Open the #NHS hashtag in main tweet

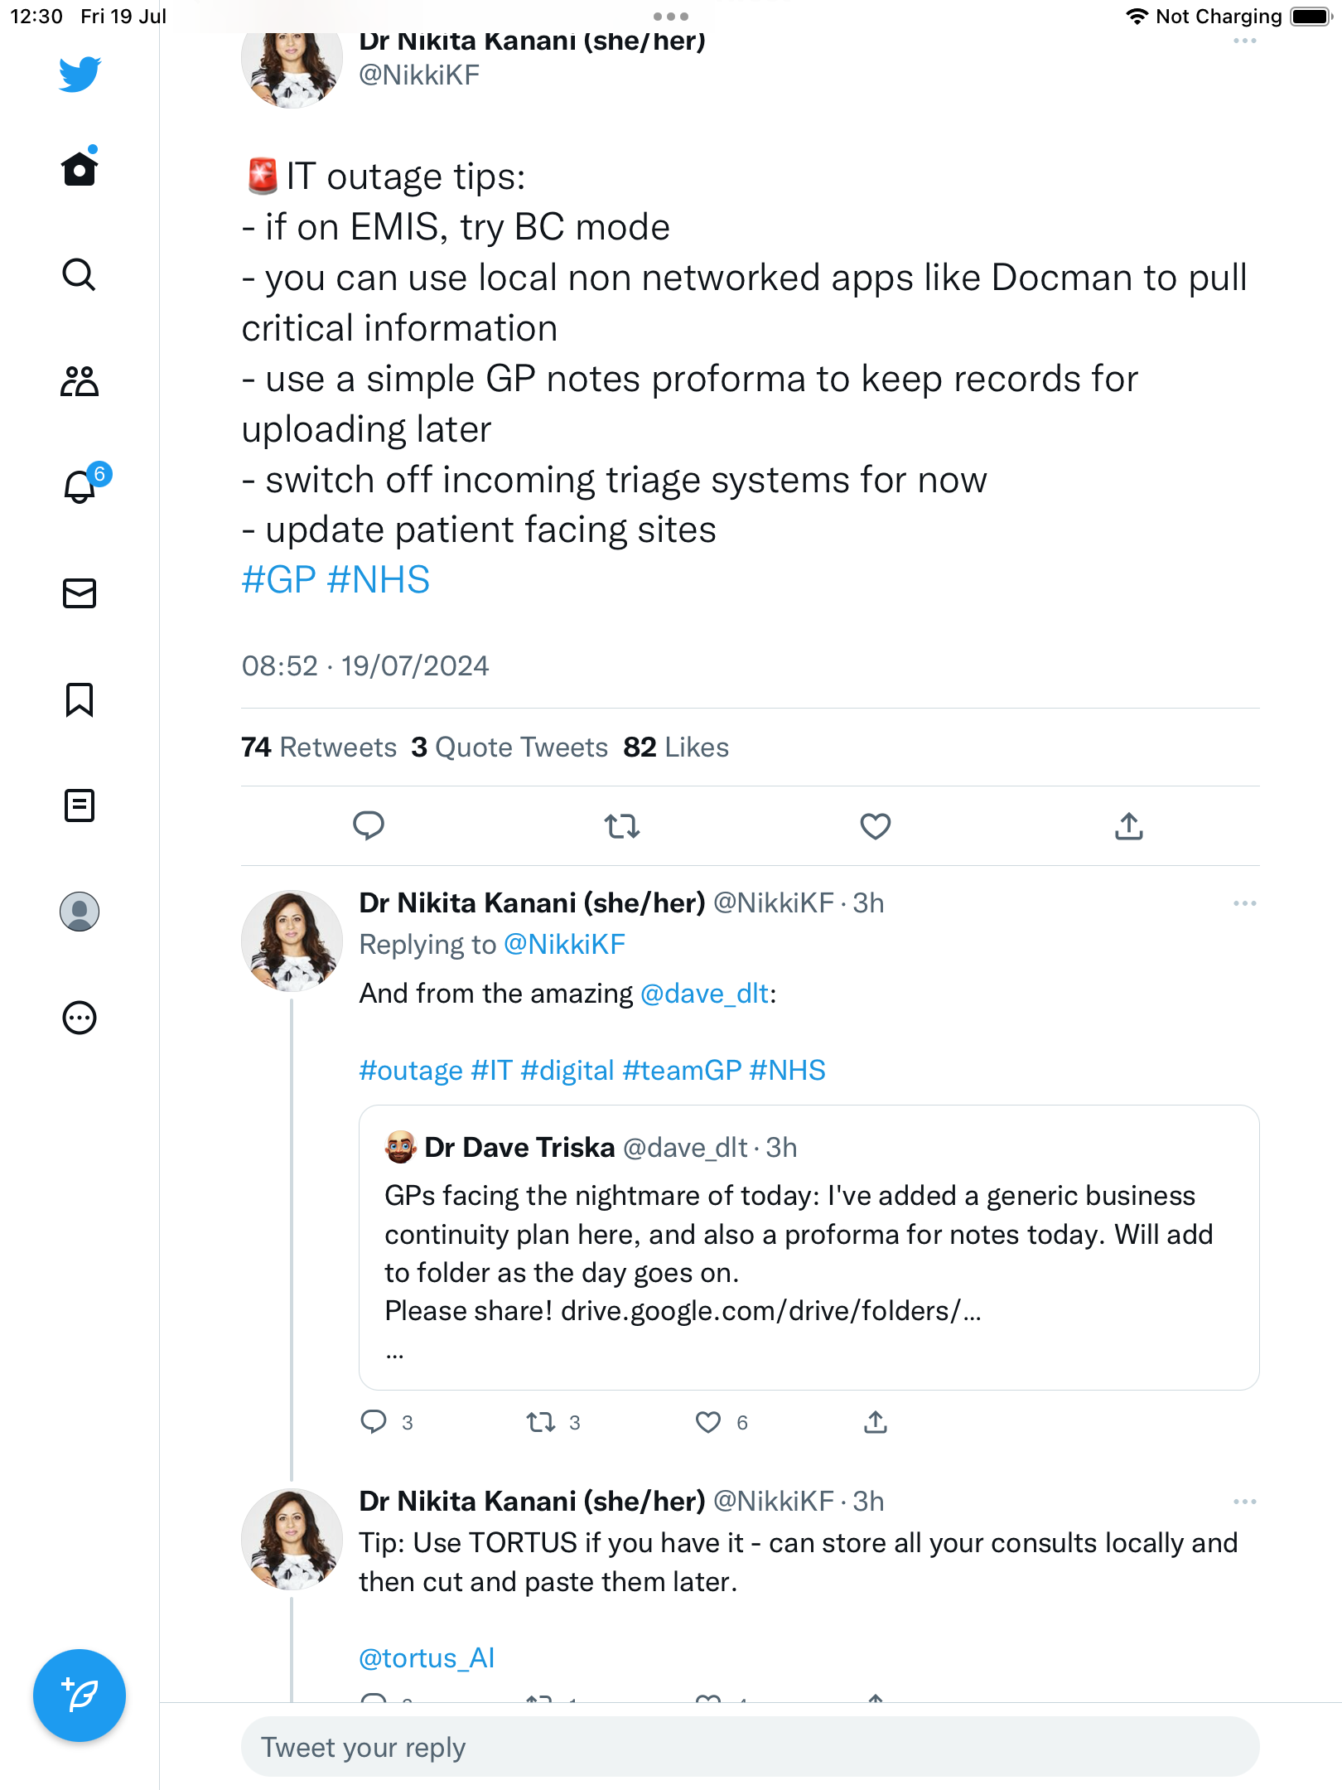coord(379,580)
